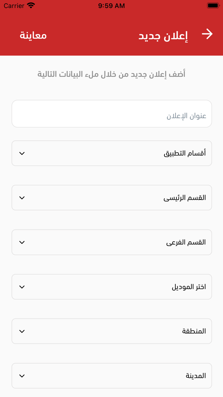Open the القسم الرئيسى dropdown

click(x=111, y=198)
